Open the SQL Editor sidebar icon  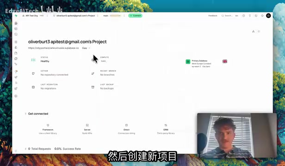[x=16, y=34]
